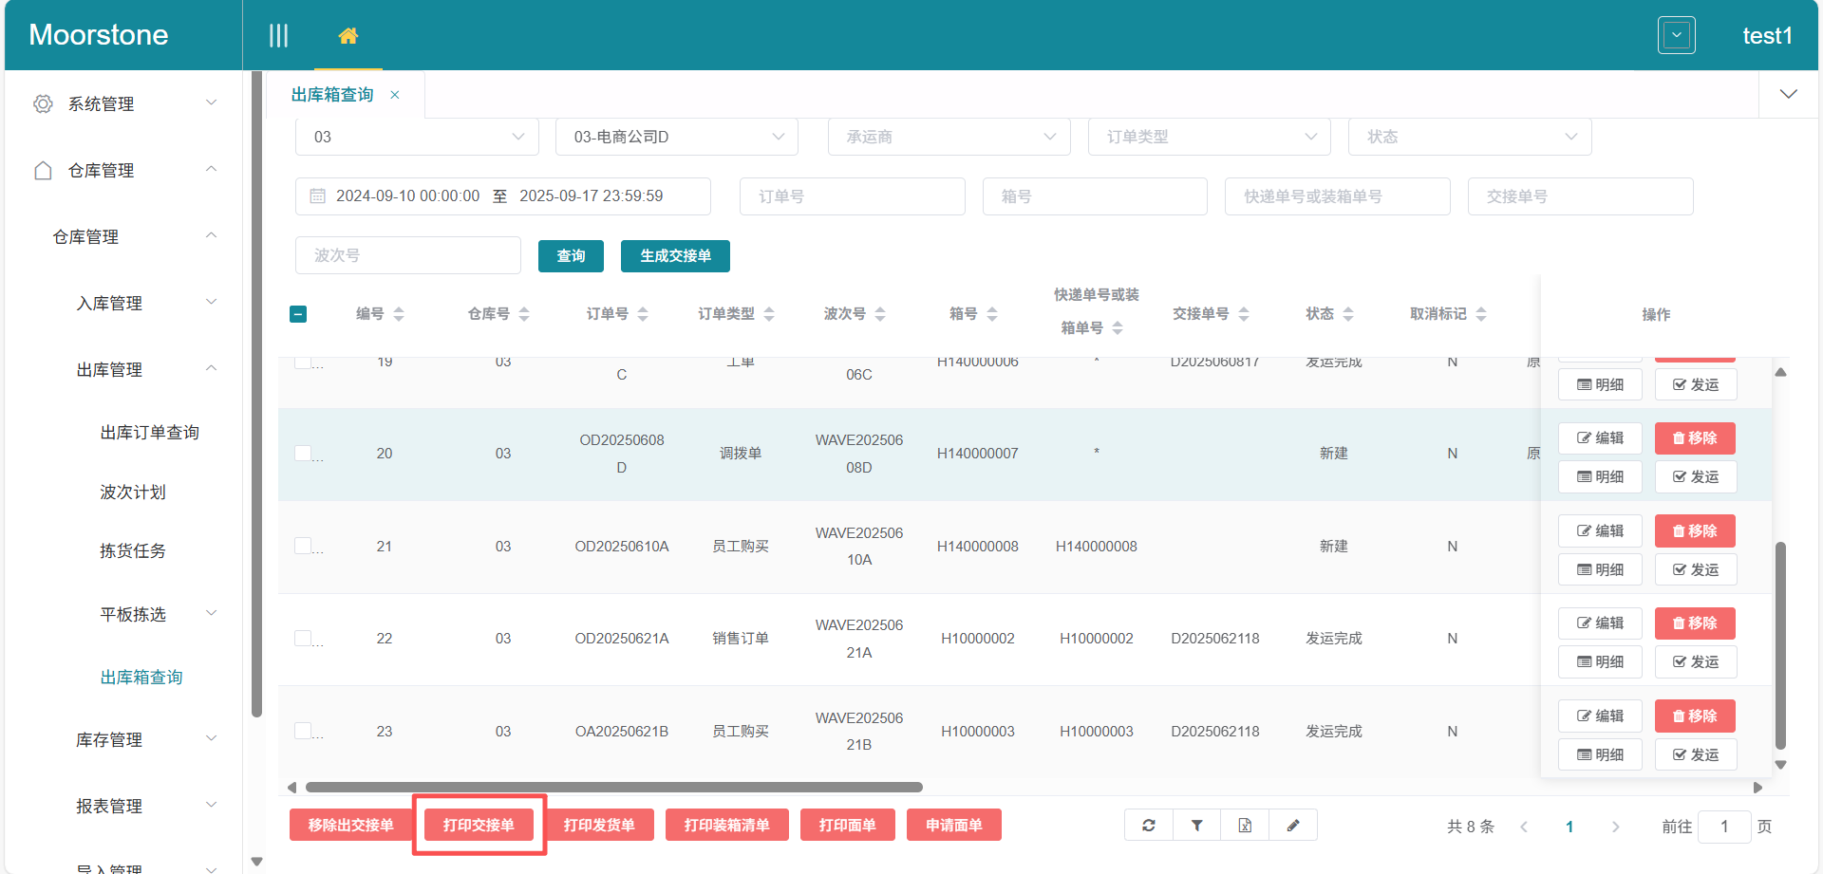Close the 出库箱查询 tab
This screenshot has width=1823, height=874.
coord(395,95)
